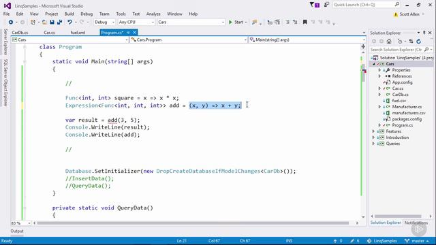Screen dimensions: 436x245
Task: Open the Build menu
Action: tap(69, 14)
